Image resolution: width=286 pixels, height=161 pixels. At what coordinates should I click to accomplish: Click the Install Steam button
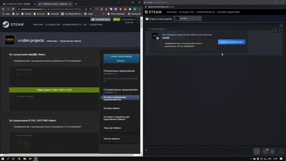click(x=101, y=19)
